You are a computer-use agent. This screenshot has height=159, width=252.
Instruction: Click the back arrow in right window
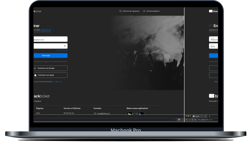pyautogui.click(x=211, y=26)
